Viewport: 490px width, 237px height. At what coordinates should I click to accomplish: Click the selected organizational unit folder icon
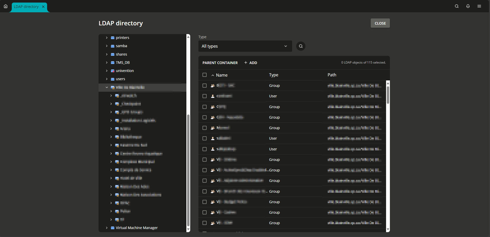(x=113, y=87)
